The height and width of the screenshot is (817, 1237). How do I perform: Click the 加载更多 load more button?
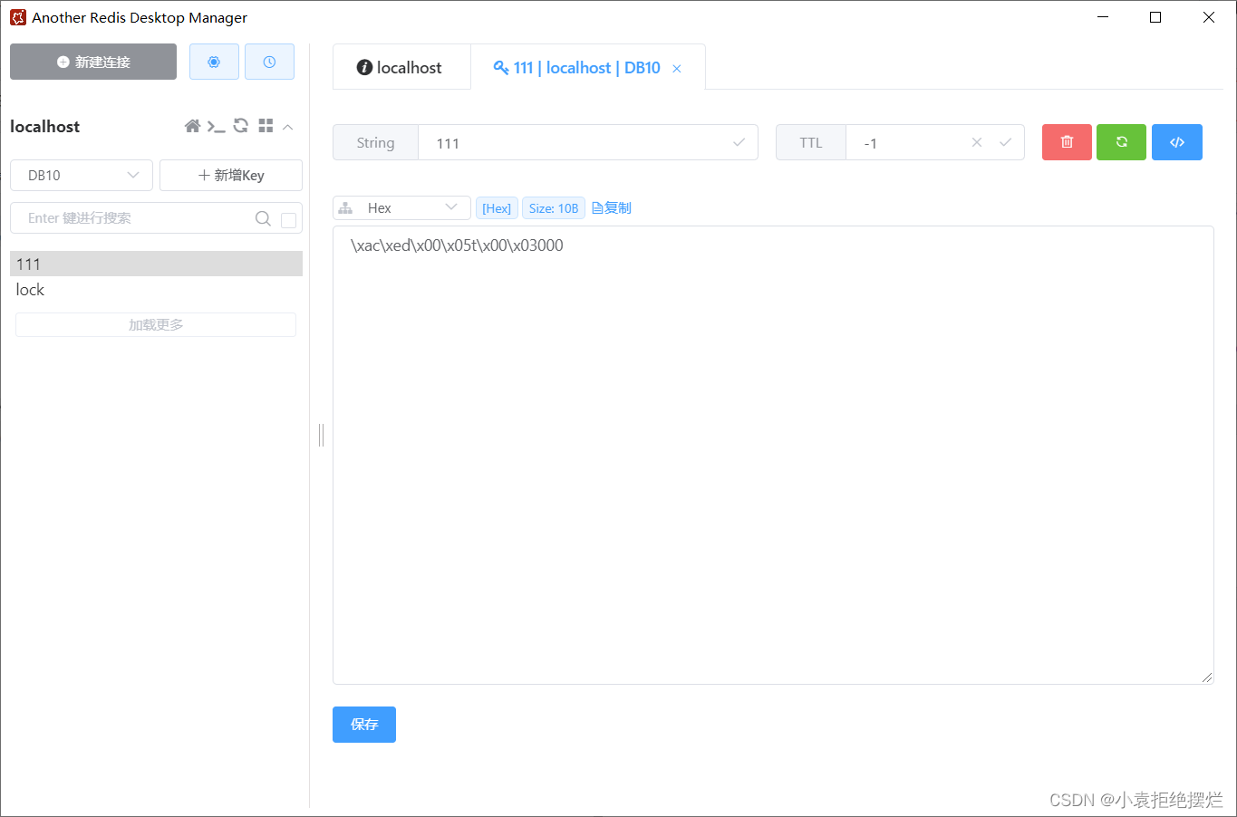(x=156, y=324)
